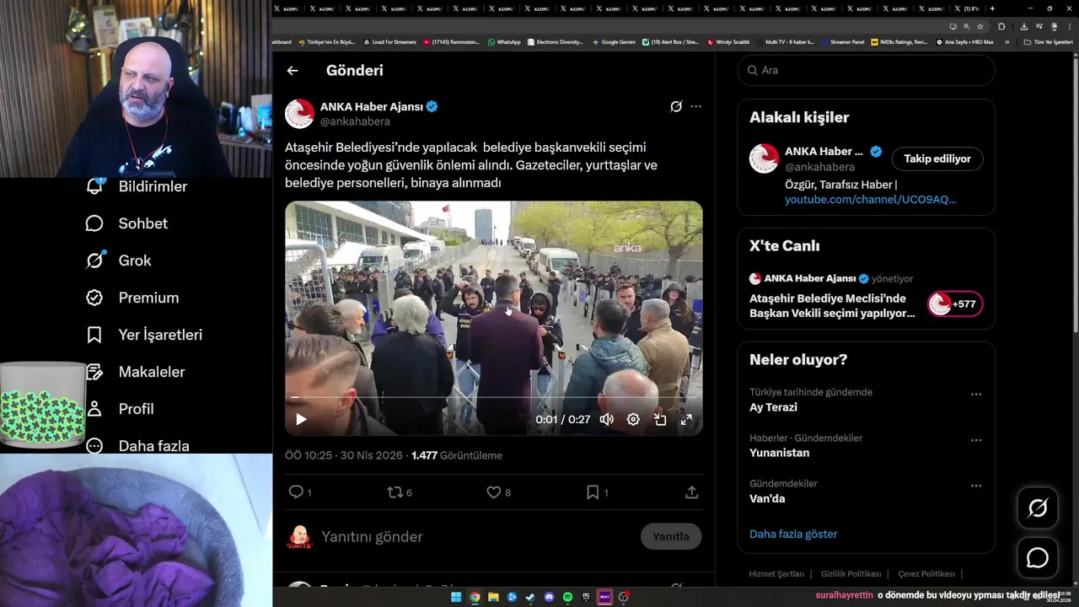Open Gizlilik Politikası footer link
Screen dimensions: 1079x607
point(851,574)
